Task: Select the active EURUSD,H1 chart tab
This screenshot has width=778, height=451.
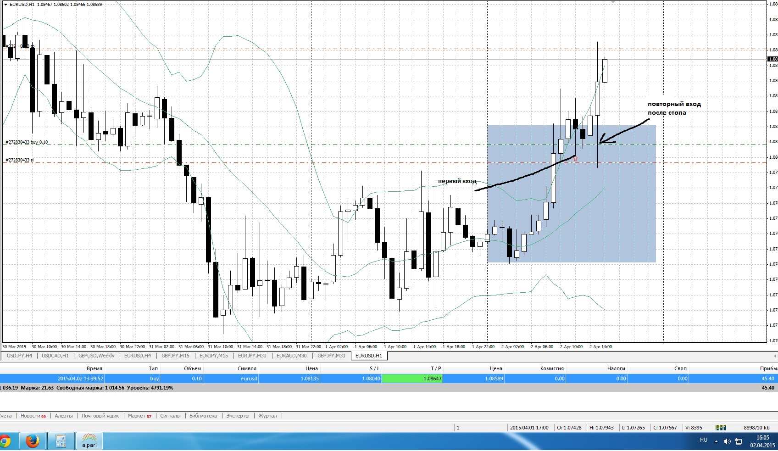Action: (x=369, y=356)
